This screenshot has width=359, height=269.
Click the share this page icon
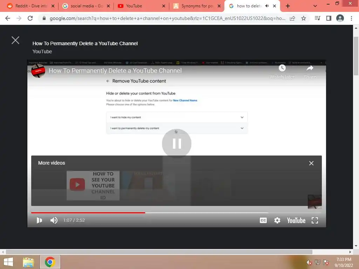click(x=292, y=18)
